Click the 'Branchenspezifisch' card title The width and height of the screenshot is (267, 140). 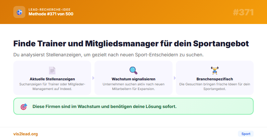[215, 79]
